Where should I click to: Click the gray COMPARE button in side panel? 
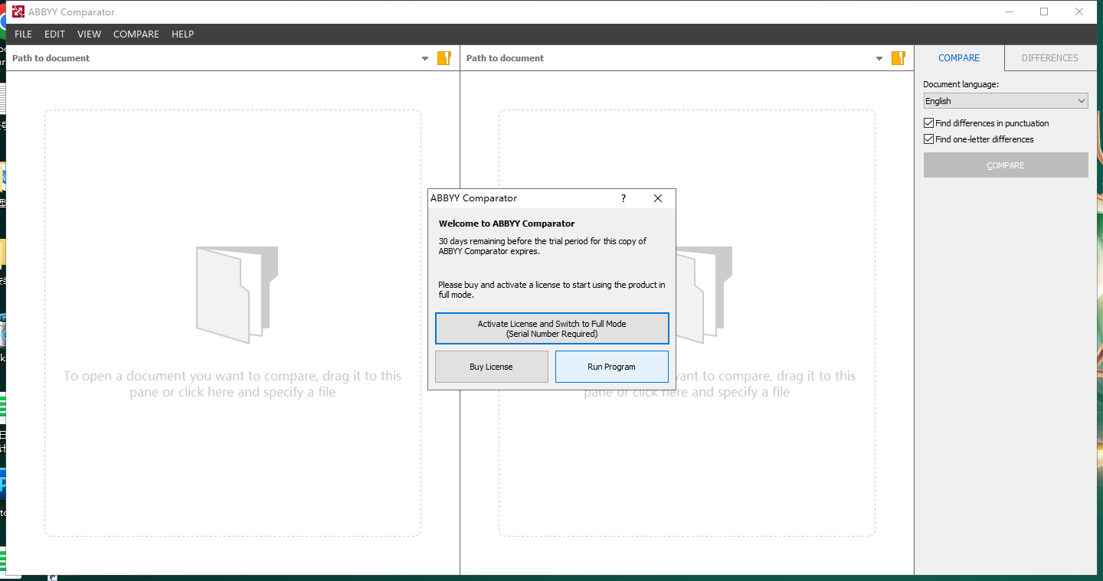1006,165
